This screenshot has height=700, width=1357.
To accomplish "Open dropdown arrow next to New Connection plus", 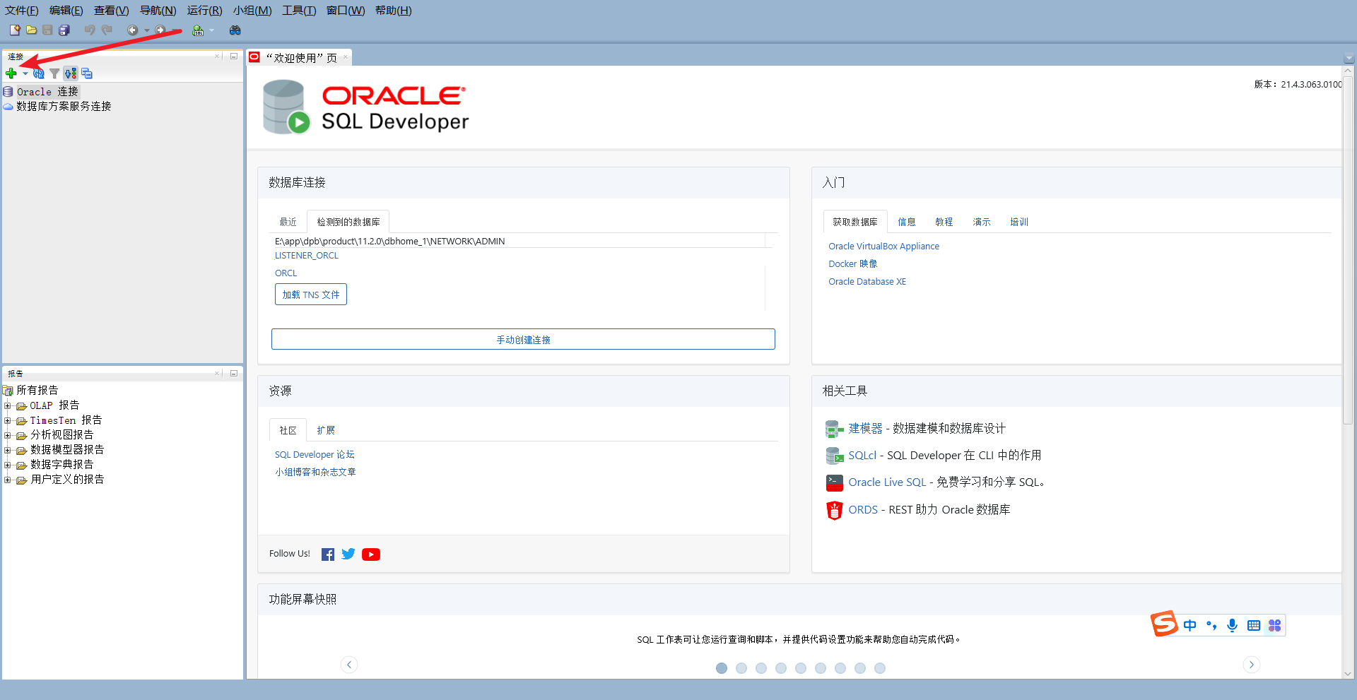I will [25, 73].
